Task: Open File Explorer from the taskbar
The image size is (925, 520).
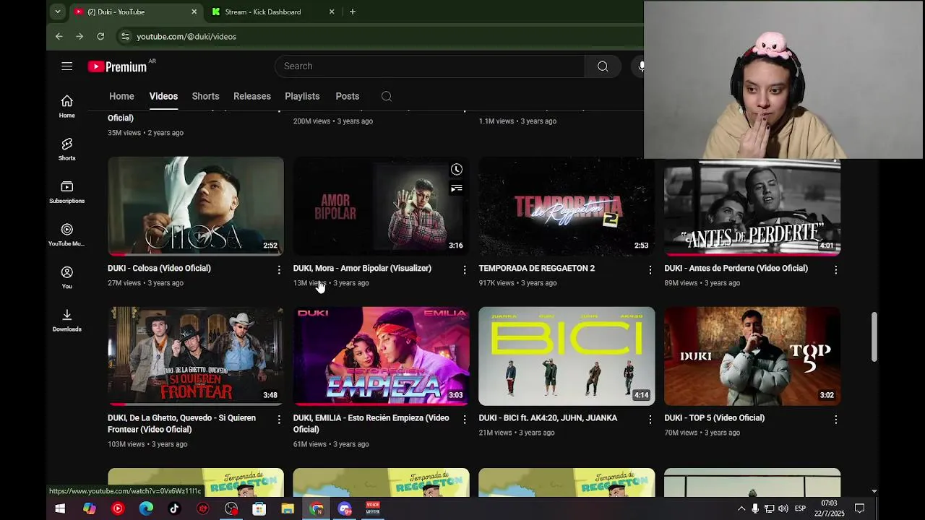Action: 288,508
